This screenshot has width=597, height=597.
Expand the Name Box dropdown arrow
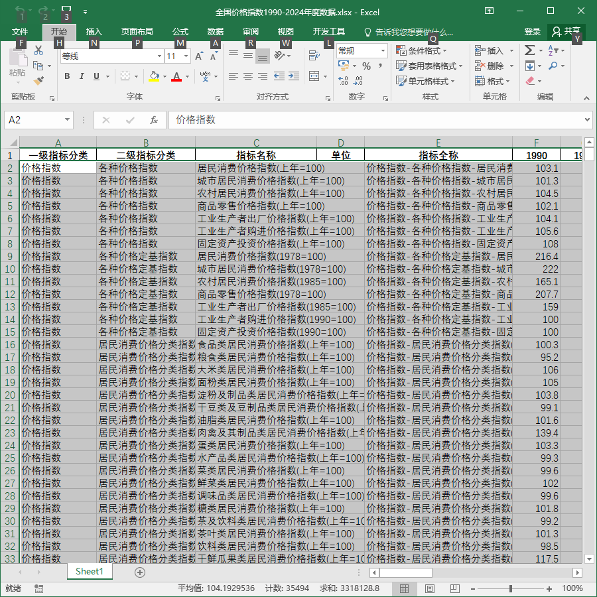[x=67, y=120]
